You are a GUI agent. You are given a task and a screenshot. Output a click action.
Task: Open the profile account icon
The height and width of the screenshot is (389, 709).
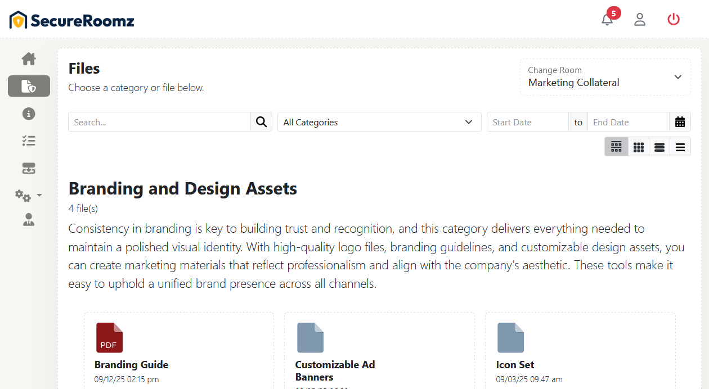[x=640, y=19]
